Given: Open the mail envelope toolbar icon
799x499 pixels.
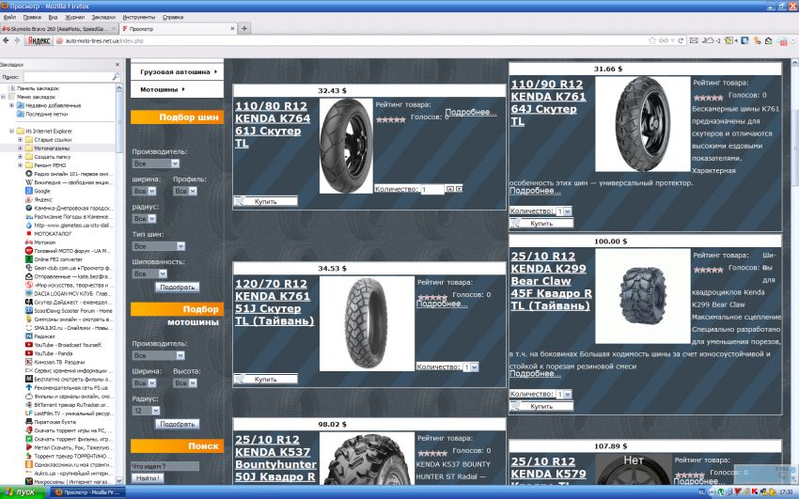Looking at the screenshot, I should tap(694, 40).
